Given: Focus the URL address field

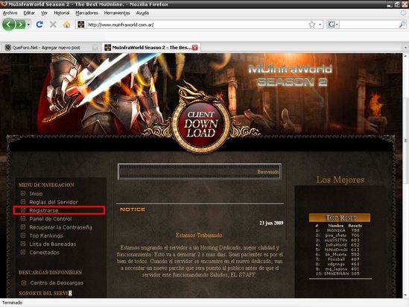Looking at the screenshot, I should coord(197,25).
